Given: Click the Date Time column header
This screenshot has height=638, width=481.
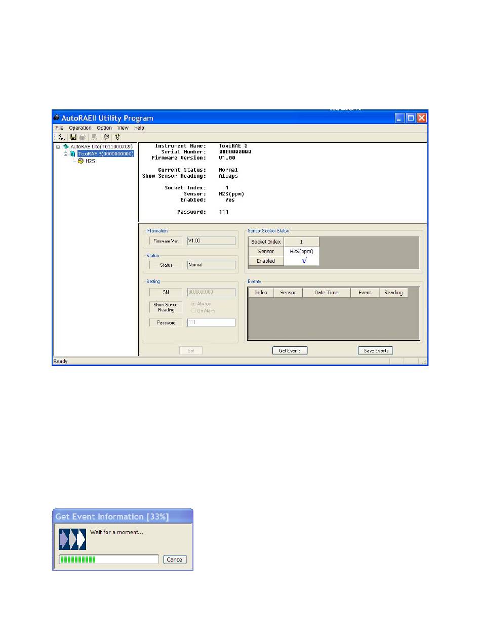Looking at the screenshot, I should coord(327,293).
